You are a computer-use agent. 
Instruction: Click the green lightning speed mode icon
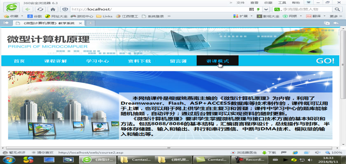pos(258,9)
